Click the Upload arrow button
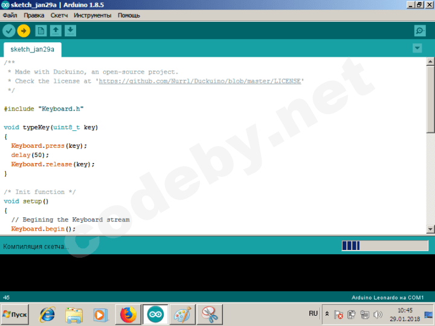435x326 pixels. coord(24,31)
